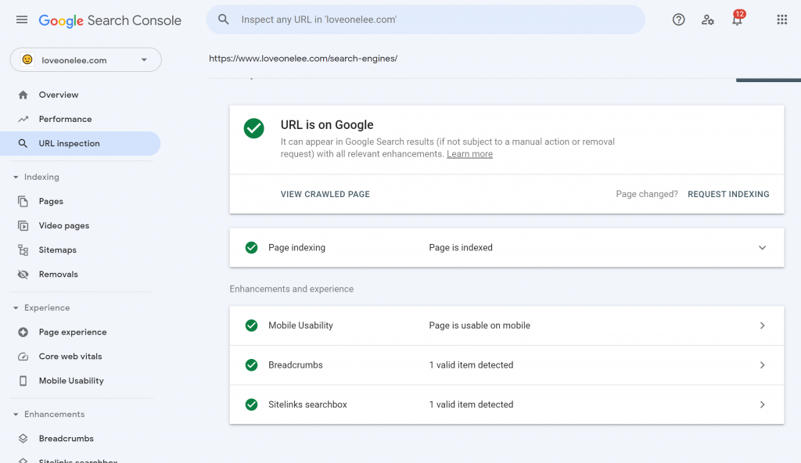
Task: Go to Performance report
Action: 66,119
